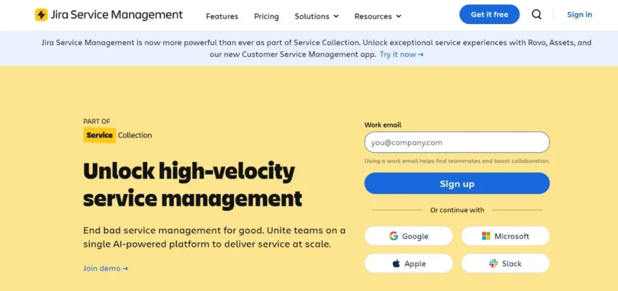Image resolution: width=618 pixels, height=291 pixels.
Task: Open the Pricing menu item
Action: (x=266, y=16)
